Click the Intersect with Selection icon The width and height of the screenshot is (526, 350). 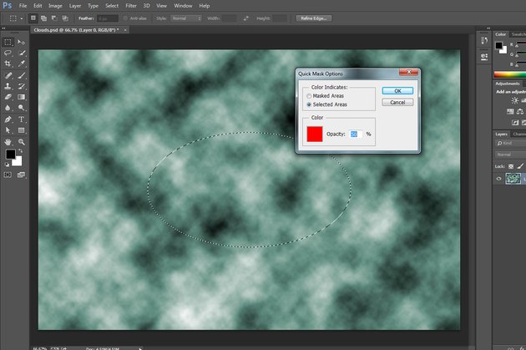pyautogui.click(x=65, y=18)
